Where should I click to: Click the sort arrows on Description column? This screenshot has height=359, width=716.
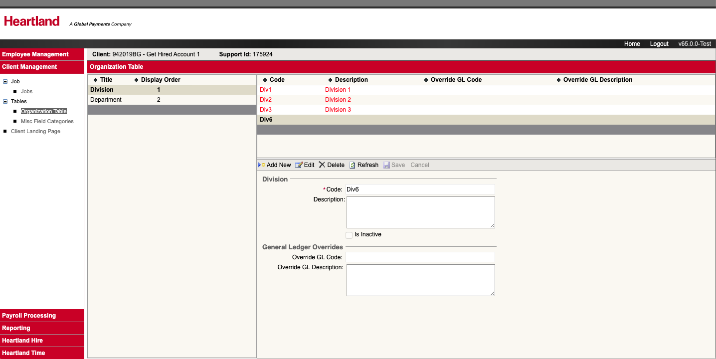click(330, 79)
